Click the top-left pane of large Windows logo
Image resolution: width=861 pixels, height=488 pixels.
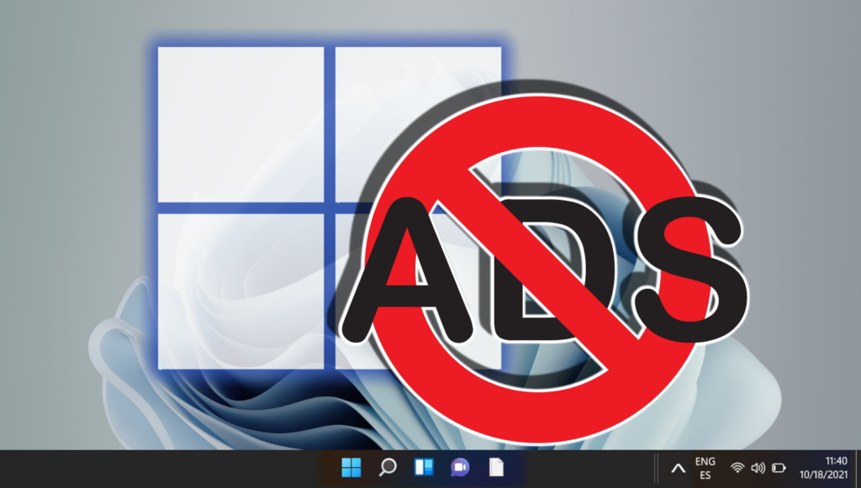click(x=240, y=124)
